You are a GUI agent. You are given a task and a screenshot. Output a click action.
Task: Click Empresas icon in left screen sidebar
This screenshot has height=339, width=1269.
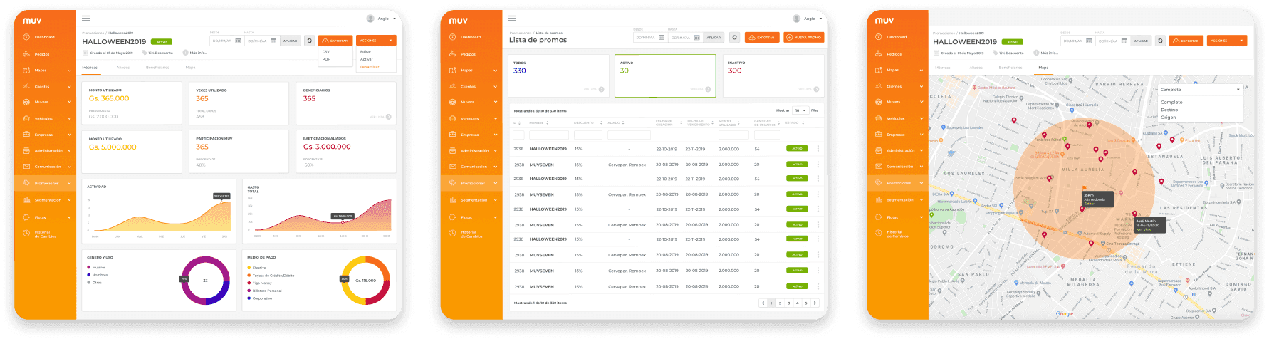(26, 135)
